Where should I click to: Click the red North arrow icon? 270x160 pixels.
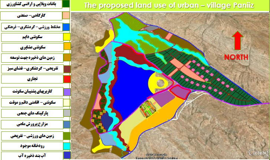238,41
